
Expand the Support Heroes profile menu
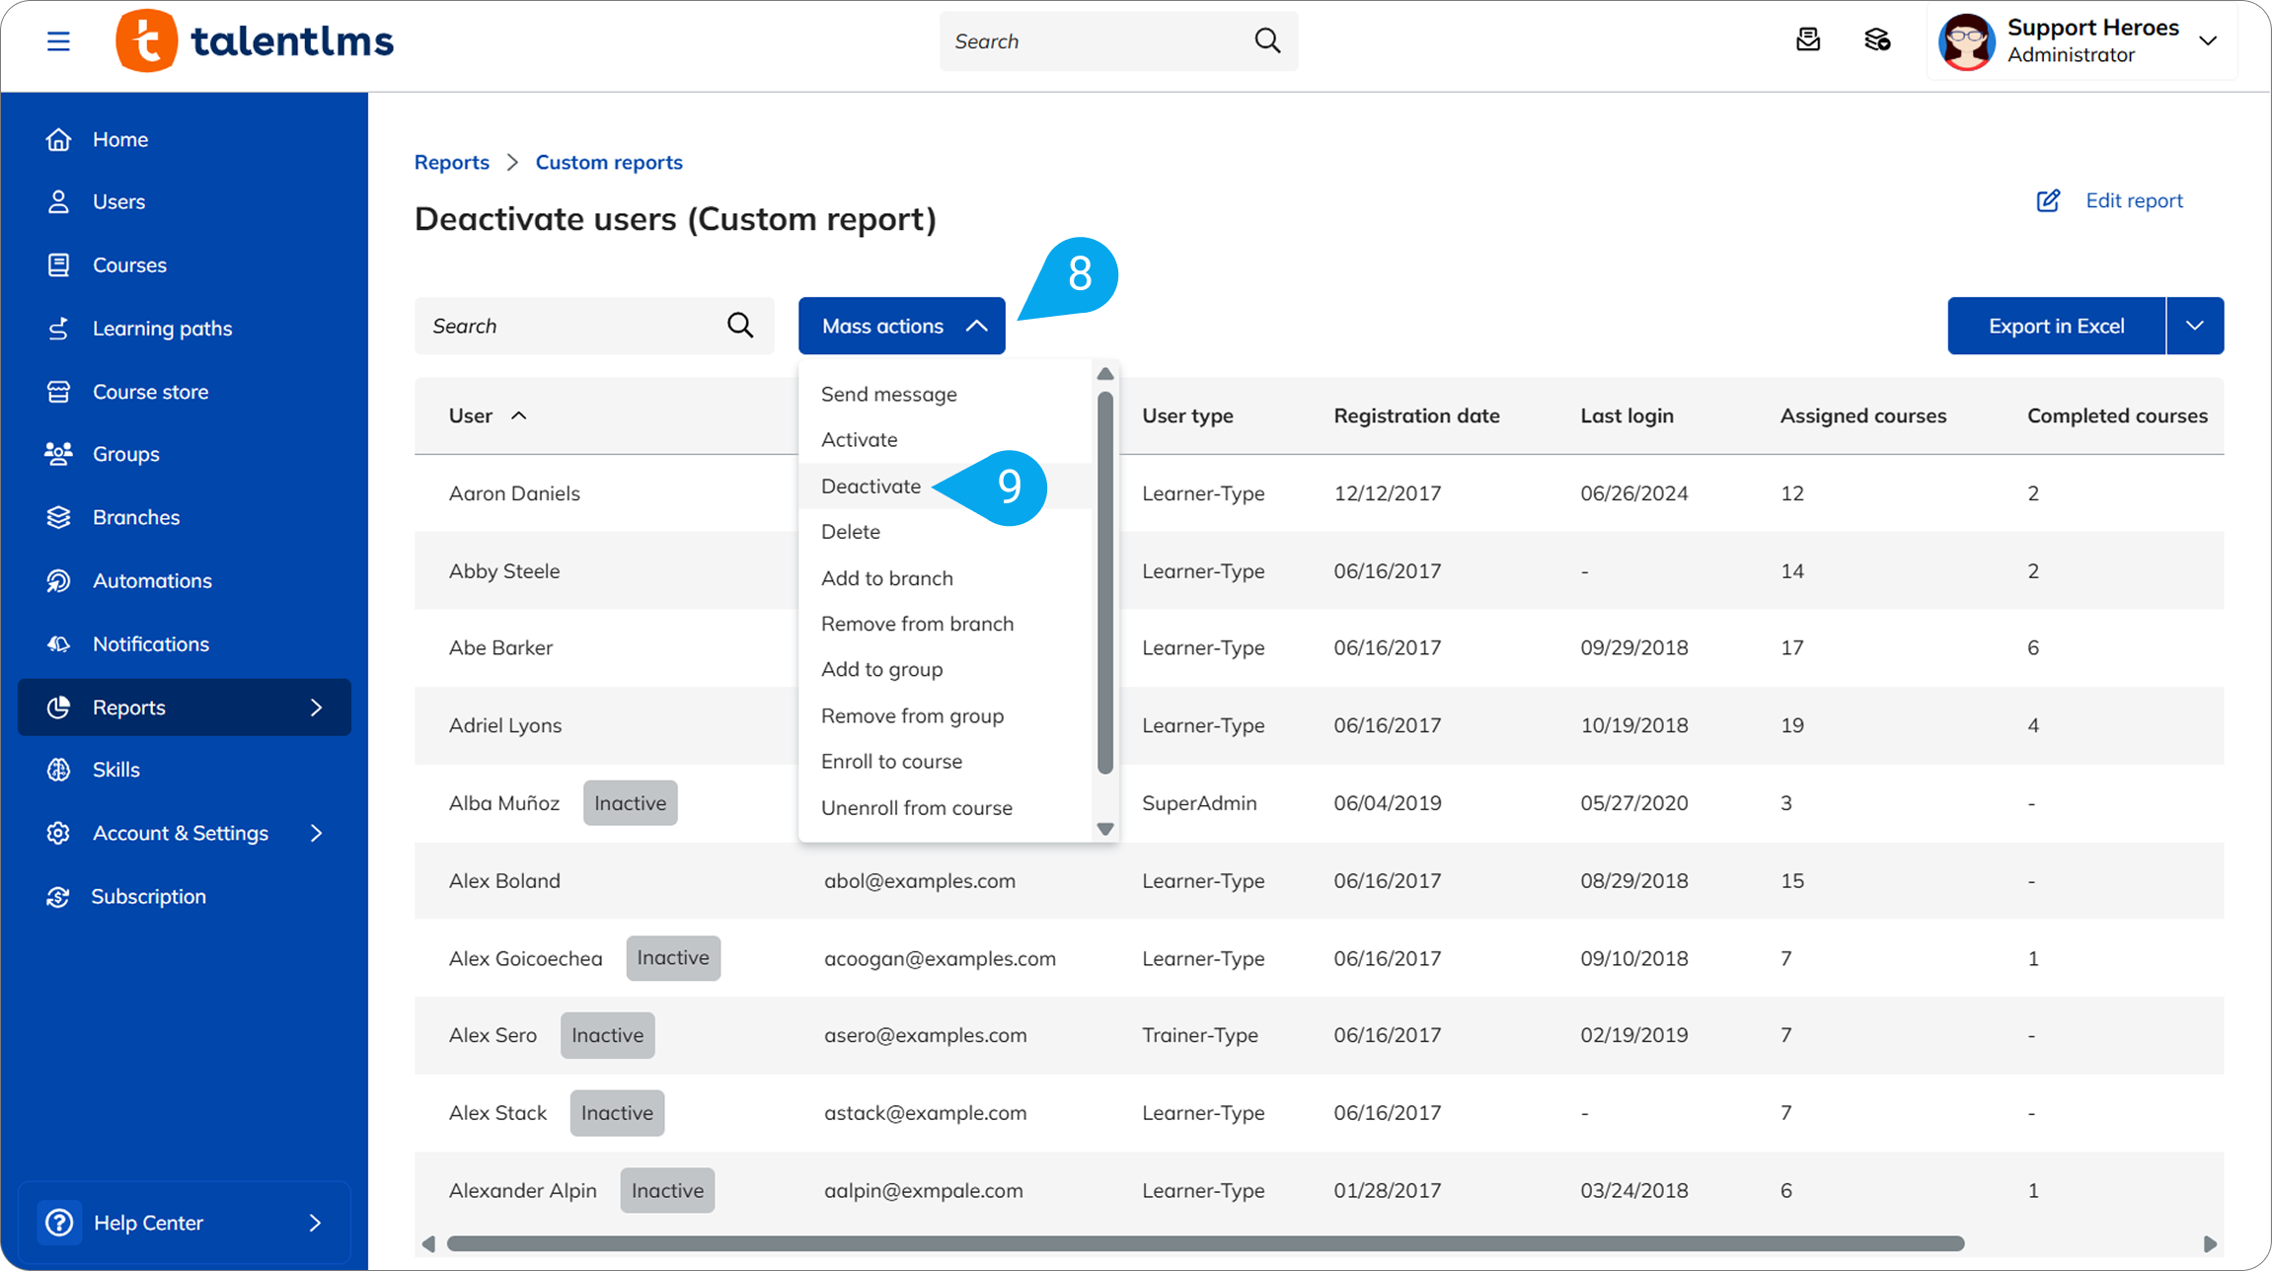tap(2208, 41)
